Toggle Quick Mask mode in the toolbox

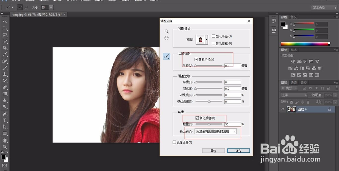tap(4, 166)
